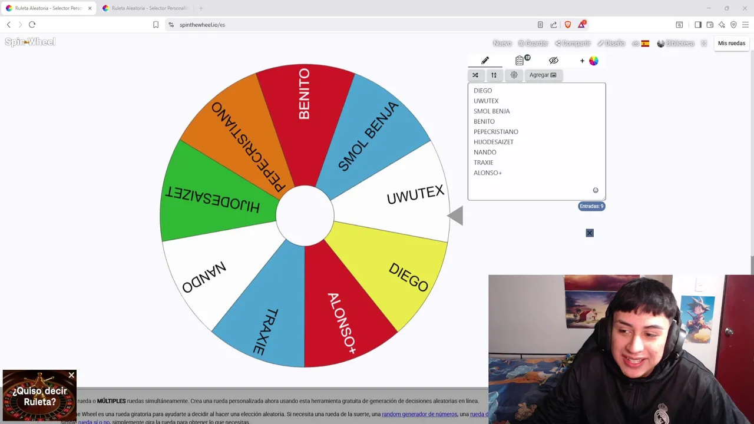Click Guardar to save the wheel
This screenshot has width=754, height=424.
533,44
